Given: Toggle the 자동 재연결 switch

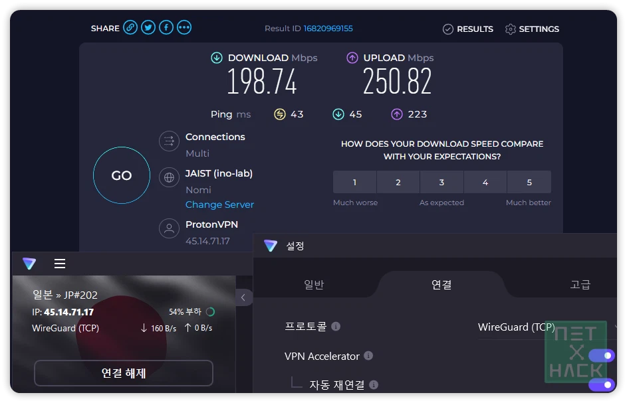Looking at the screenshot, I should point(601,385).
